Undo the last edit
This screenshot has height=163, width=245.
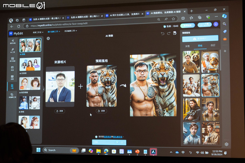point(162,33)
